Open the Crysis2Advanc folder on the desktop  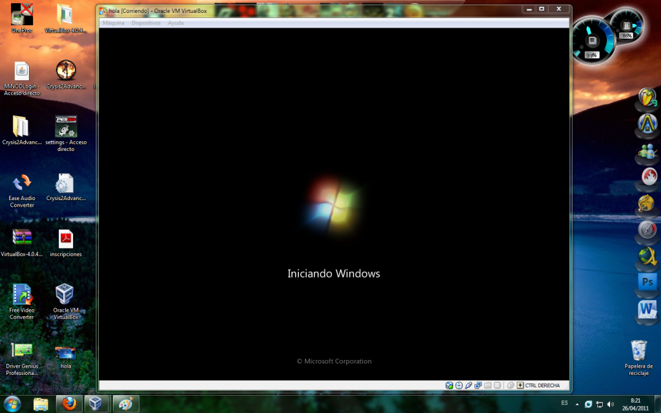click(x=22, y=130)
